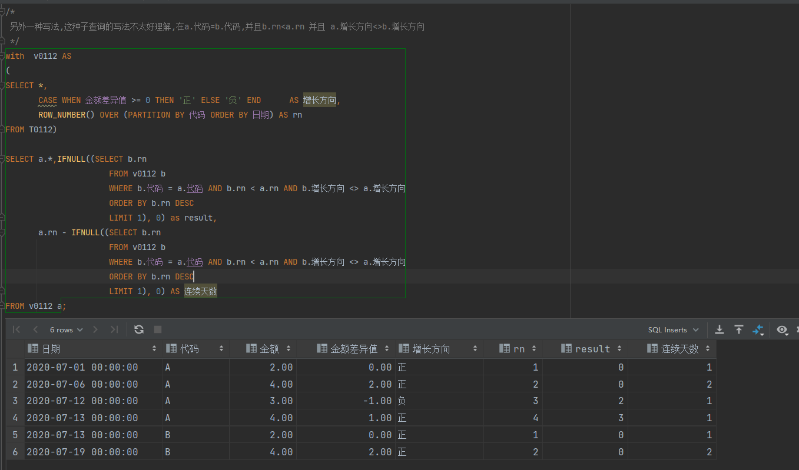Click the compare/transpose arrows icon
Image resolution: width=799 pixels, height=470 pixels.
[x=758, y=329]
